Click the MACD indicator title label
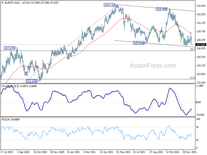 pos(19,86)
